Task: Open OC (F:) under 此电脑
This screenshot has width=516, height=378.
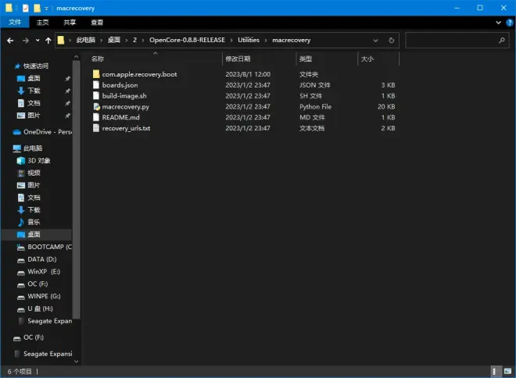Action: tap(38, 284)
